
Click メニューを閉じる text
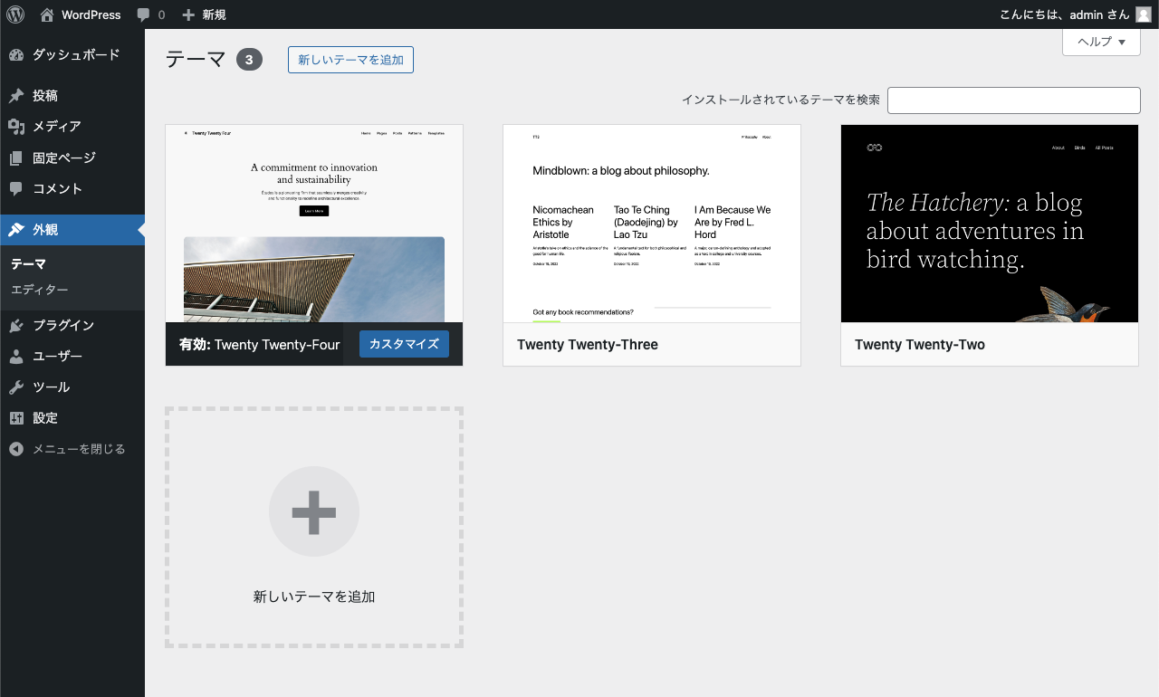tap(79, 449)
